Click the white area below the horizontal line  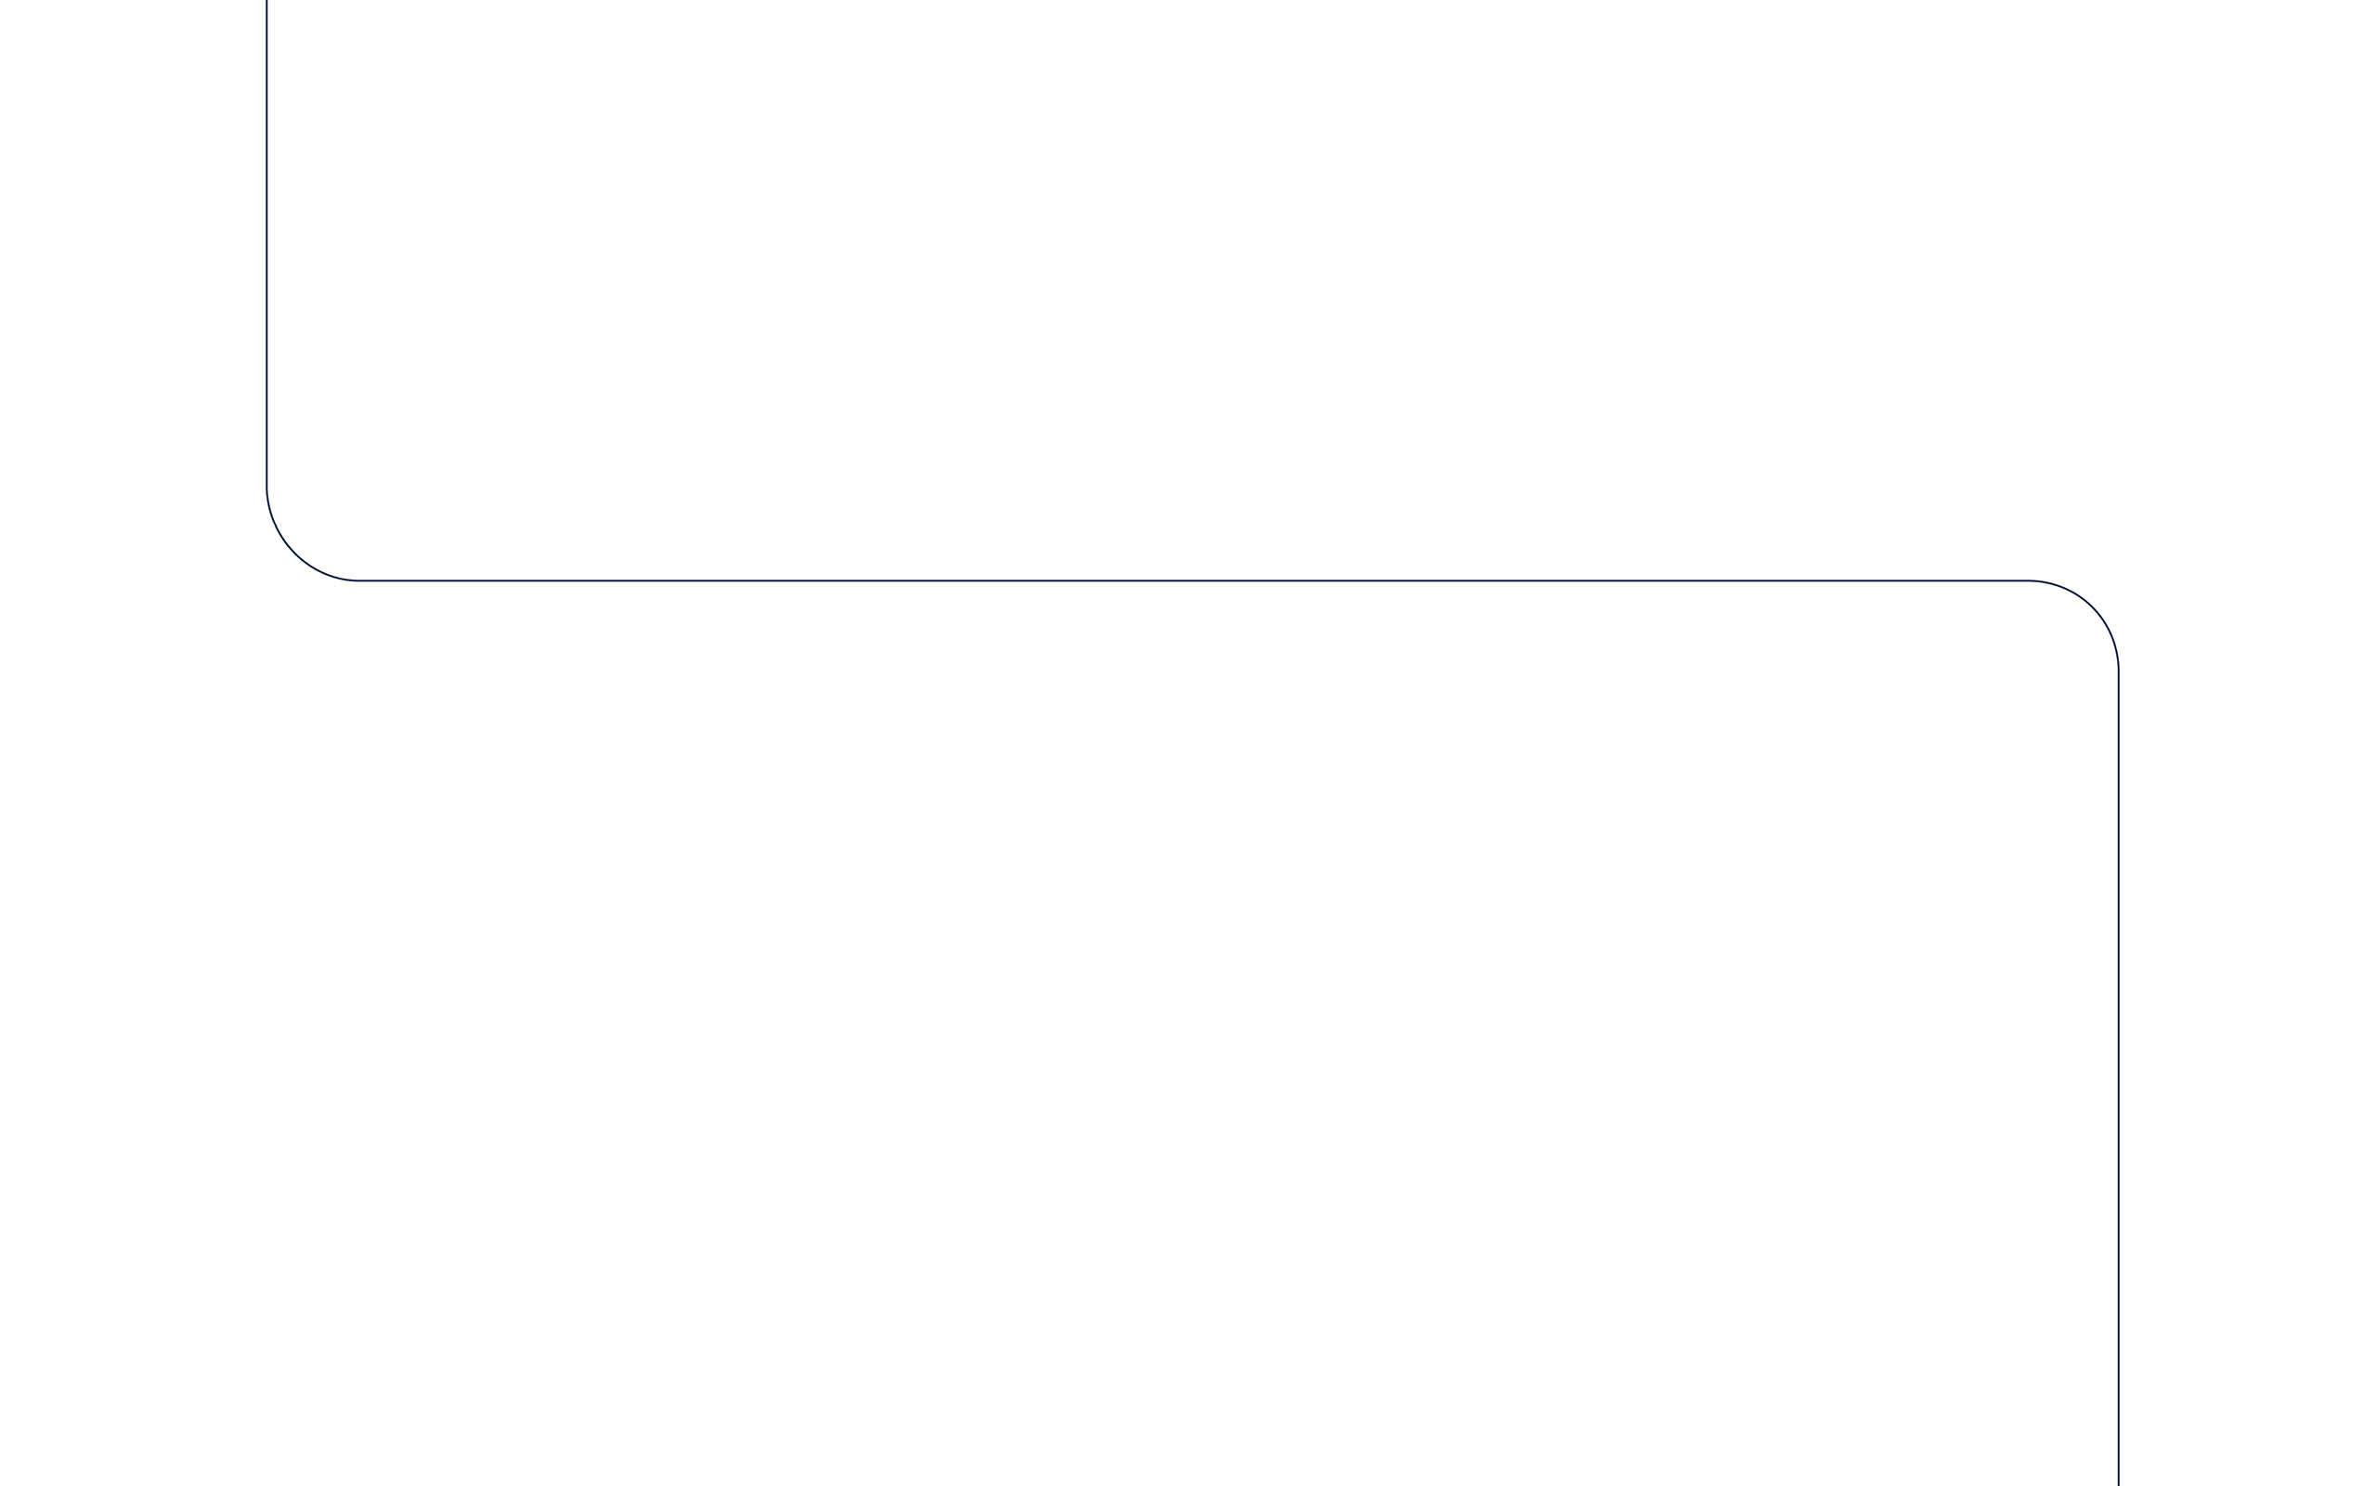point(1193,983)
